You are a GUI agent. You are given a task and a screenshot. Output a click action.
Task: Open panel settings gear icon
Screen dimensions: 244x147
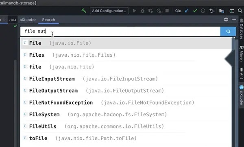(x=226, y=19)
